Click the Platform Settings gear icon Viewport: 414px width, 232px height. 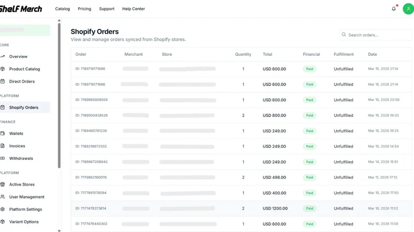pyautogui.click(x=3, y=209)
